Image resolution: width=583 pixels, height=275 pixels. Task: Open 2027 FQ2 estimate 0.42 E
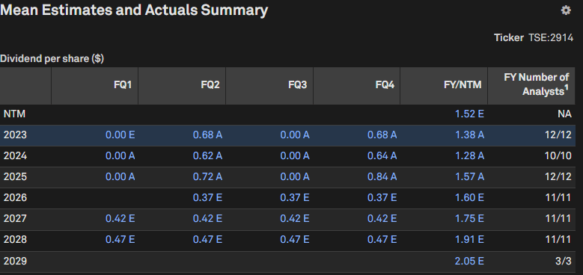[x=207, y=219]
